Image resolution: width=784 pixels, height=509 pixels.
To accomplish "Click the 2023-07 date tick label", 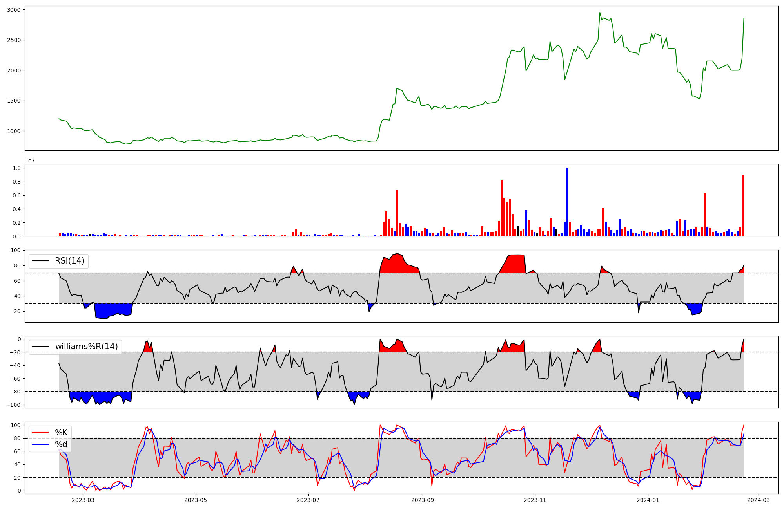I will coord(308,500).
